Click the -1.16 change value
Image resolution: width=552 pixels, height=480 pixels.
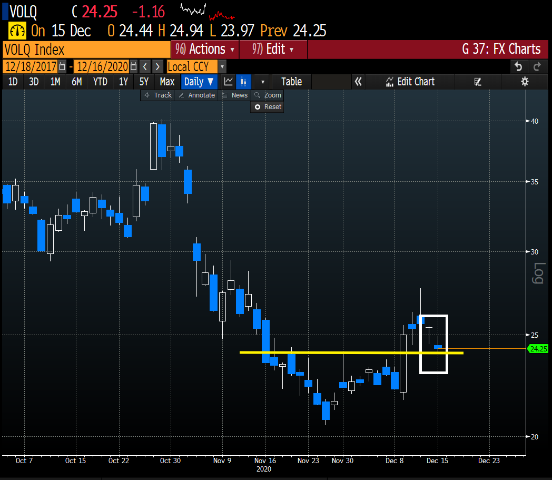click(x=148, y=12)
